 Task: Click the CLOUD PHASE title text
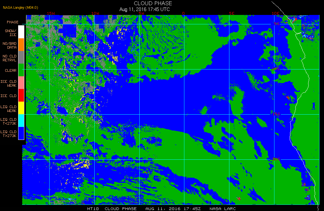pos(153,3)
